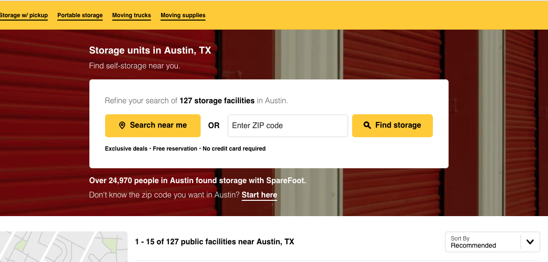
Task: Select the 127 storage facilities bold text
Action: tap(217, 101)
